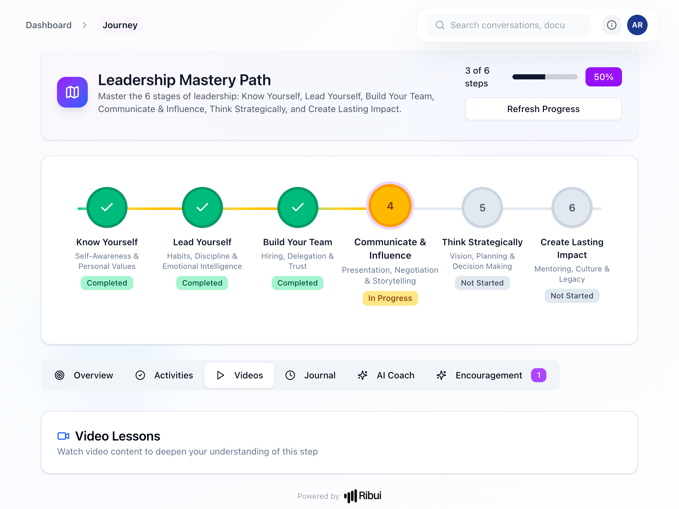The height and width of the screenshot is (509, 679).
Task: Click the completed Know Yourself checkmark circle
Action: tap(107, 207)
